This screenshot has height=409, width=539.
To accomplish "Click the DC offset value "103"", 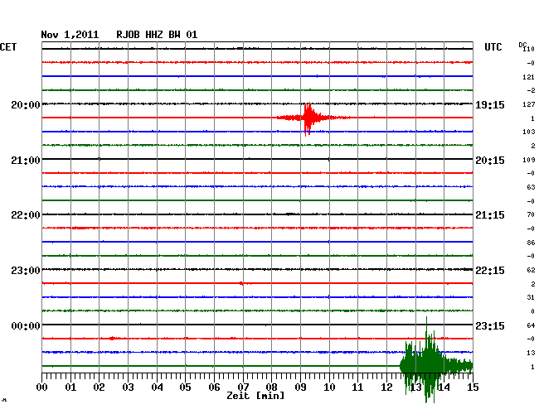I will click(529, 132).
